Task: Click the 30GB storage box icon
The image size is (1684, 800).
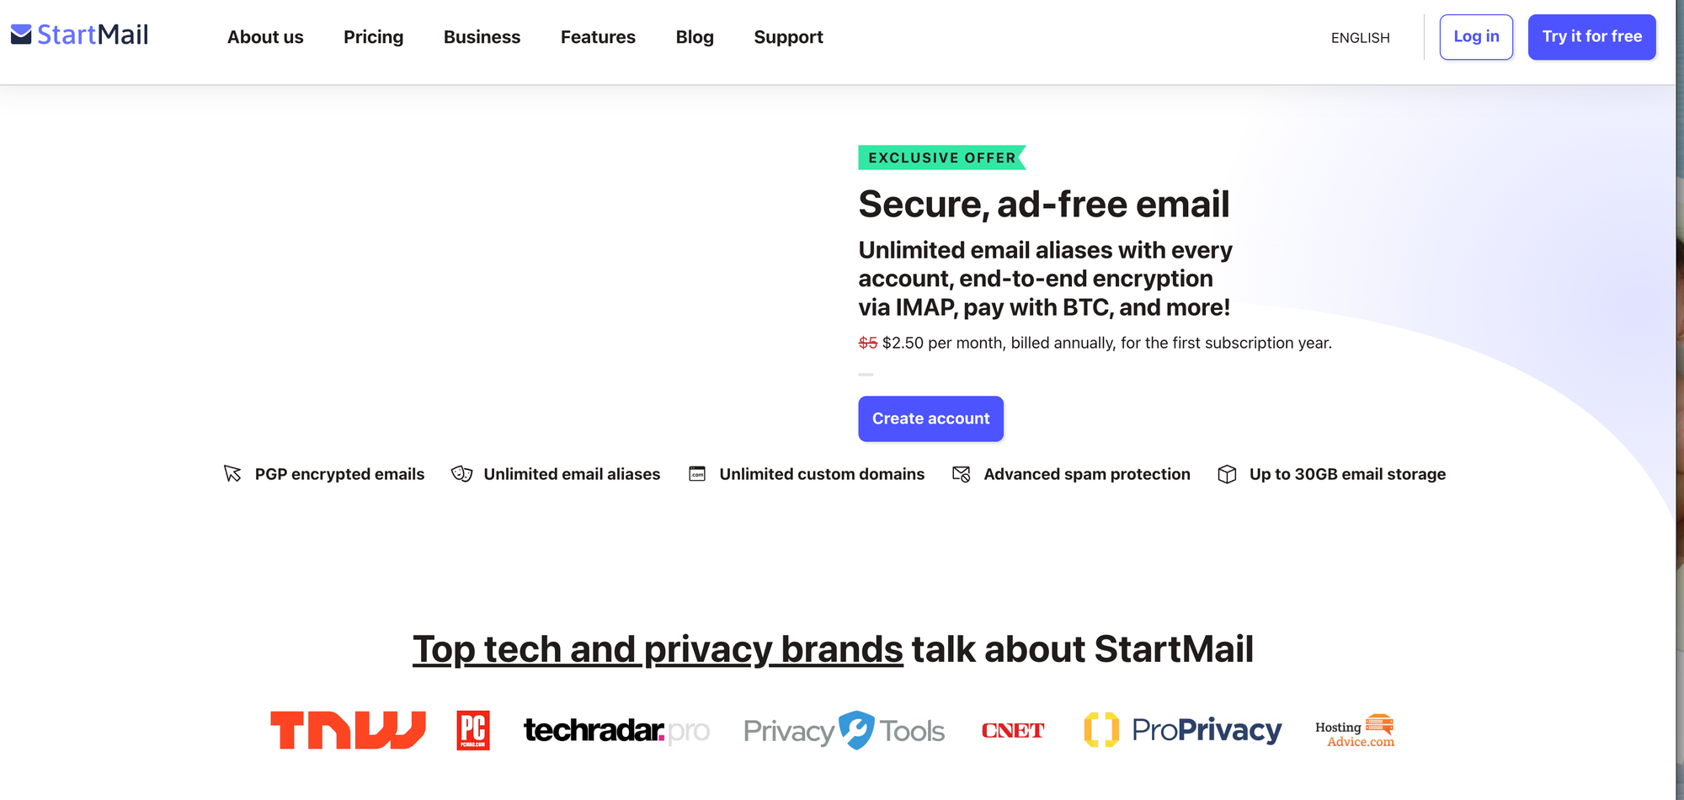Action: pyautogui.click(x=1228, y=474)
